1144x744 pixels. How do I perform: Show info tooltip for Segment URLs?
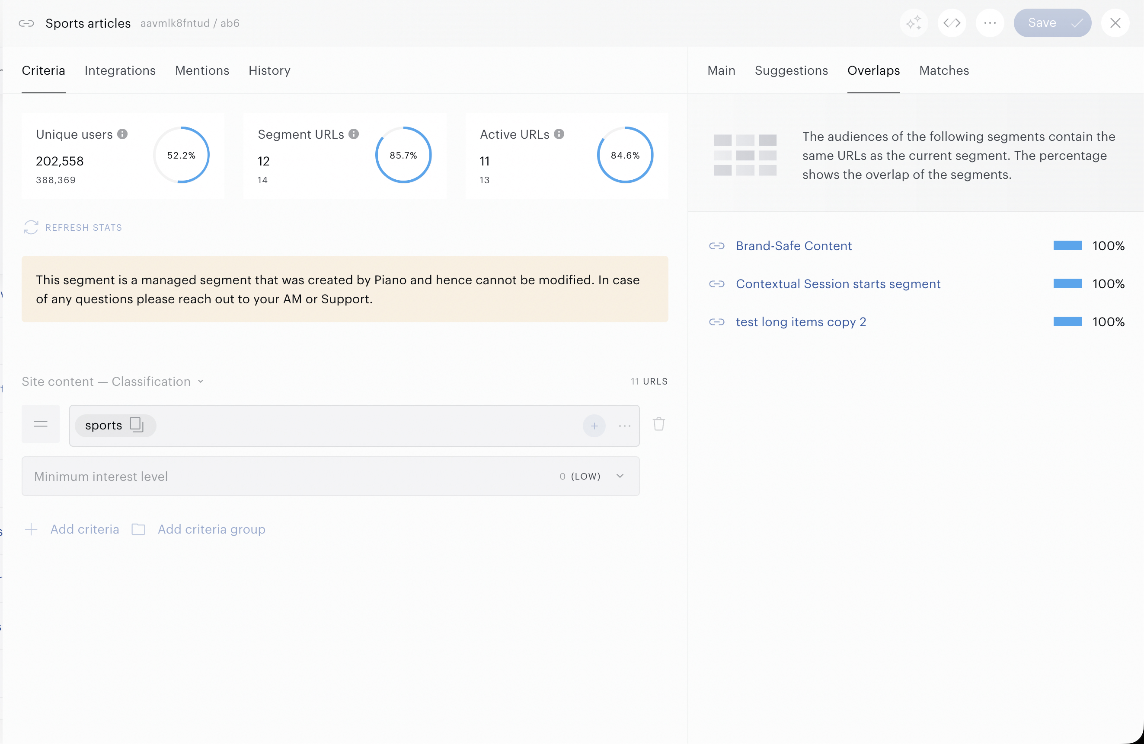click(354, 134)
